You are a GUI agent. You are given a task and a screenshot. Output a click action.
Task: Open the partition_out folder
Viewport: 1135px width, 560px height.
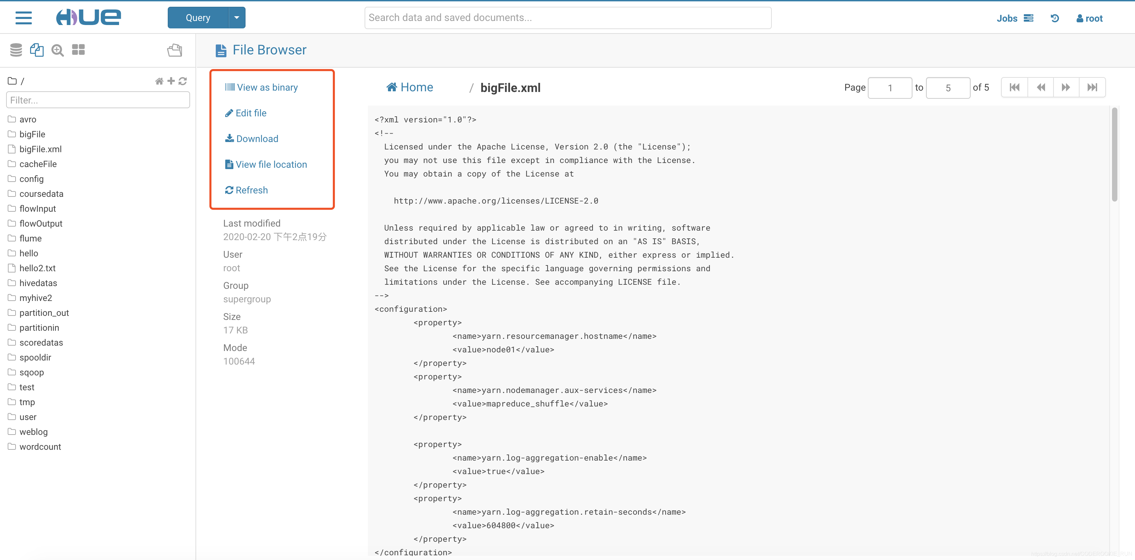44,313
